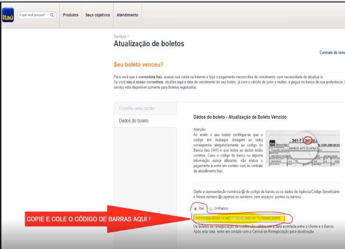Open the Seus objetivos menu

pos(97,15)
